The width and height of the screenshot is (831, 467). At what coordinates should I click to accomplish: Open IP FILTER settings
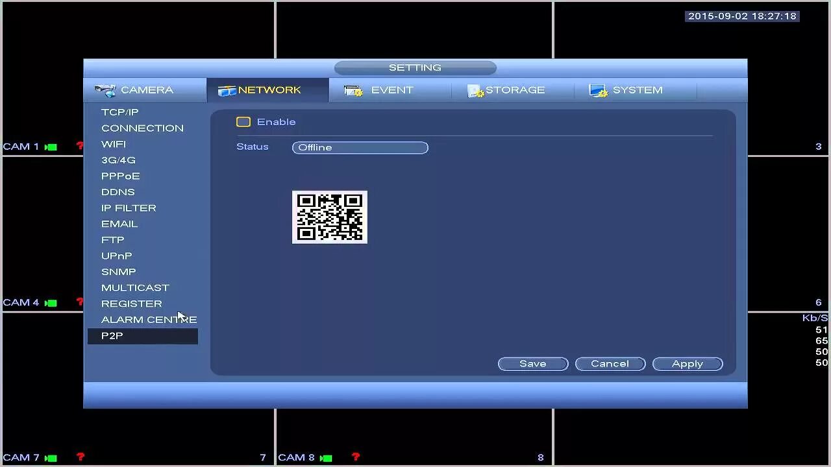point(129,208)
